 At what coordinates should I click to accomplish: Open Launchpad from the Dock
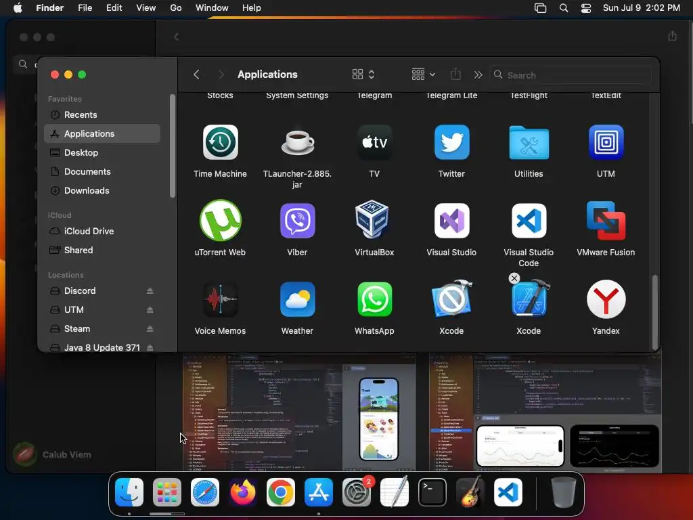tap(167, 492)
